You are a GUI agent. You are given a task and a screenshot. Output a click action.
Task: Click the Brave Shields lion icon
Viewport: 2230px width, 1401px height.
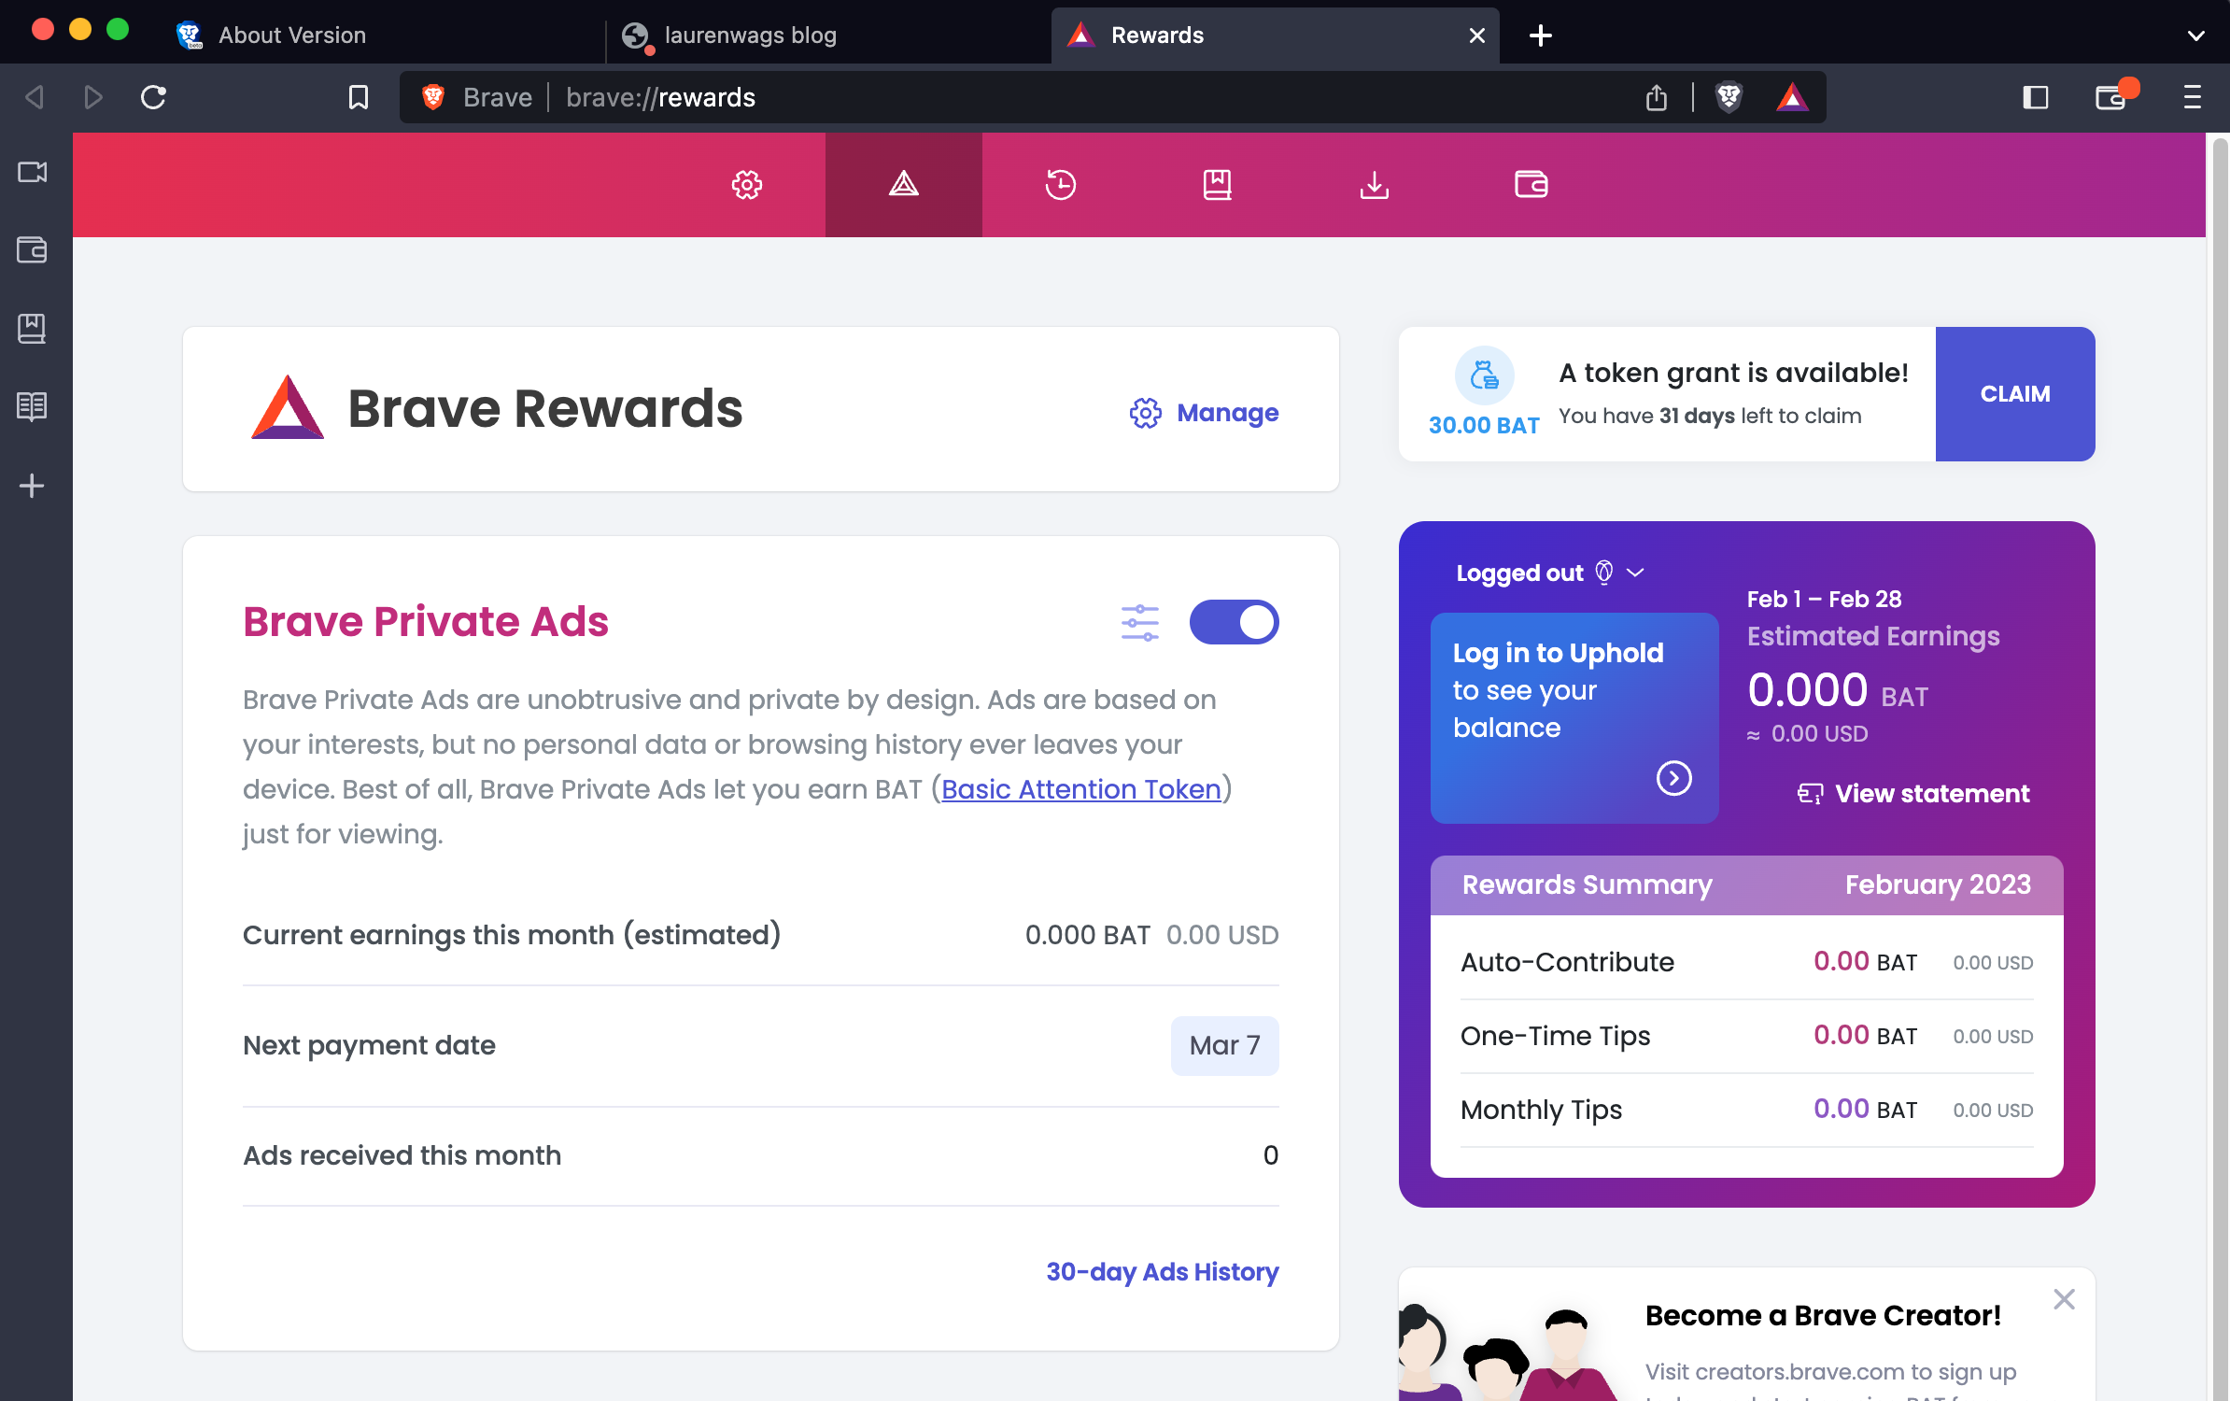(1729, 97)
